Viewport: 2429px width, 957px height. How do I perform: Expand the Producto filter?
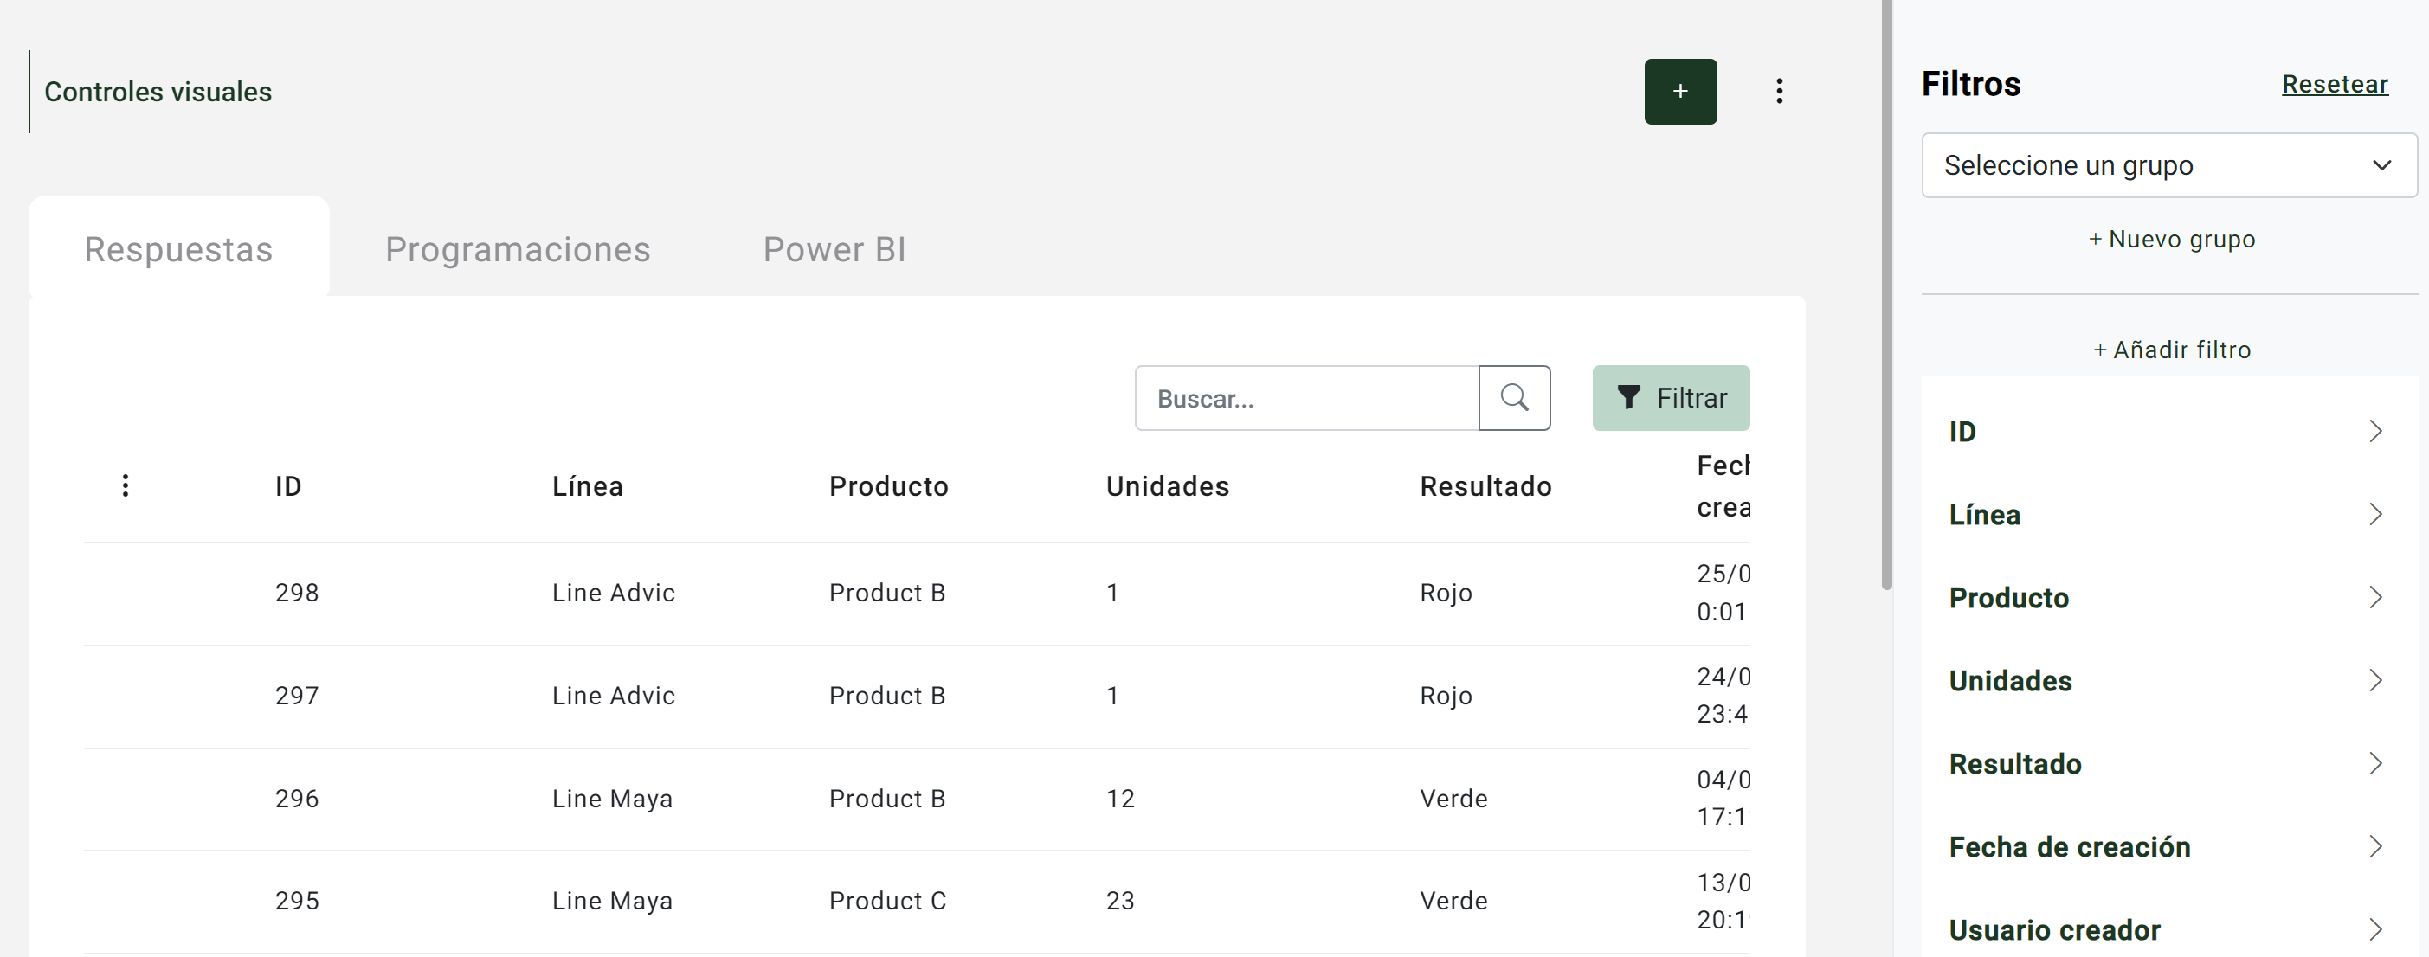coord(2168,598)
